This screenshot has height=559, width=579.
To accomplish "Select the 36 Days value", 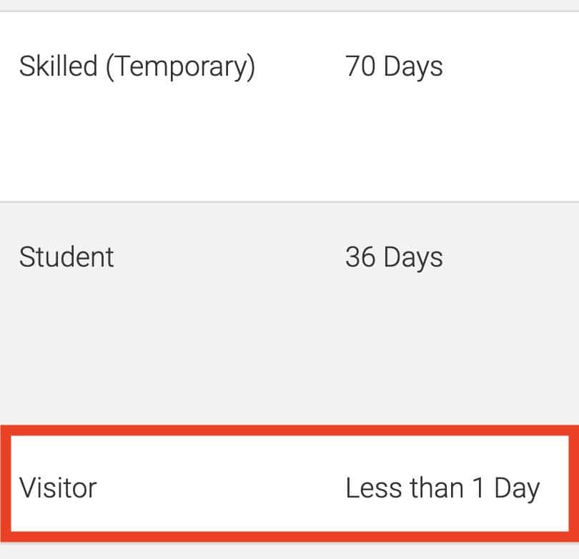I will point(394,257).
